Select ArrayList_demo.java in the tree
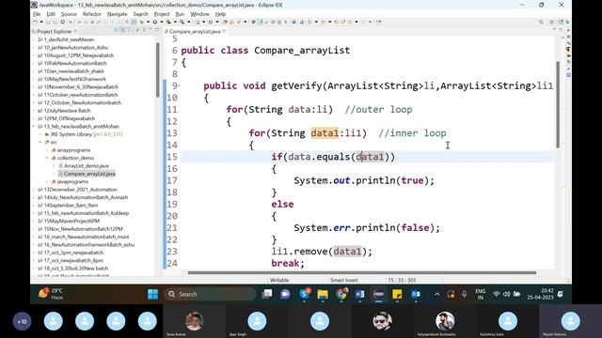This screenshot has height=338, width=602. click(86, 166)
